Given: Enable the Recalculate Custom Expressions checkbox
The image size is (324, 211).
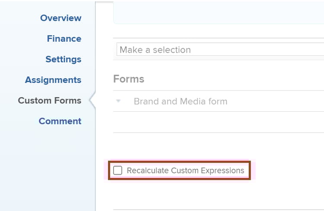Looking at the screenshot, I should (118, 170).
